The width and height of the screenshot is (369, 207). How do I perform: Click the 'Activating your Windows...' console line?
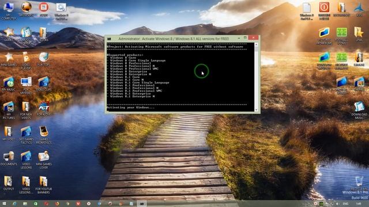131,108
